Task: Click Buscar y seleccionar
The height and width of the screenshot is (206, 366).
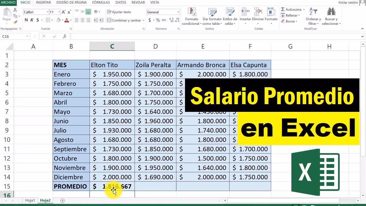Action: coord(331,16)
